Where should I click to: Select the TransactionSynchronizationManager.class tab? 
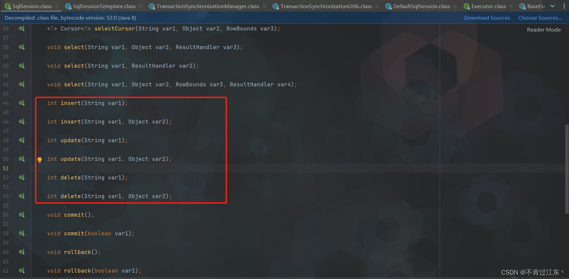pos(208,6)
